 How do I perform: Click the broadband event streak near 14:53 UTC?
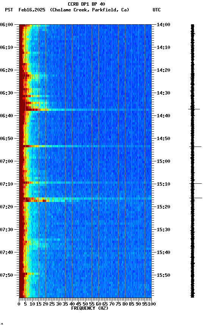click(85, 146)
